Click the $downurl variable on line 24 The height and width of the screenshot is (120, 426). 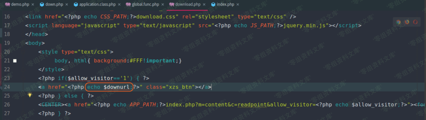(x=116, y=87)
